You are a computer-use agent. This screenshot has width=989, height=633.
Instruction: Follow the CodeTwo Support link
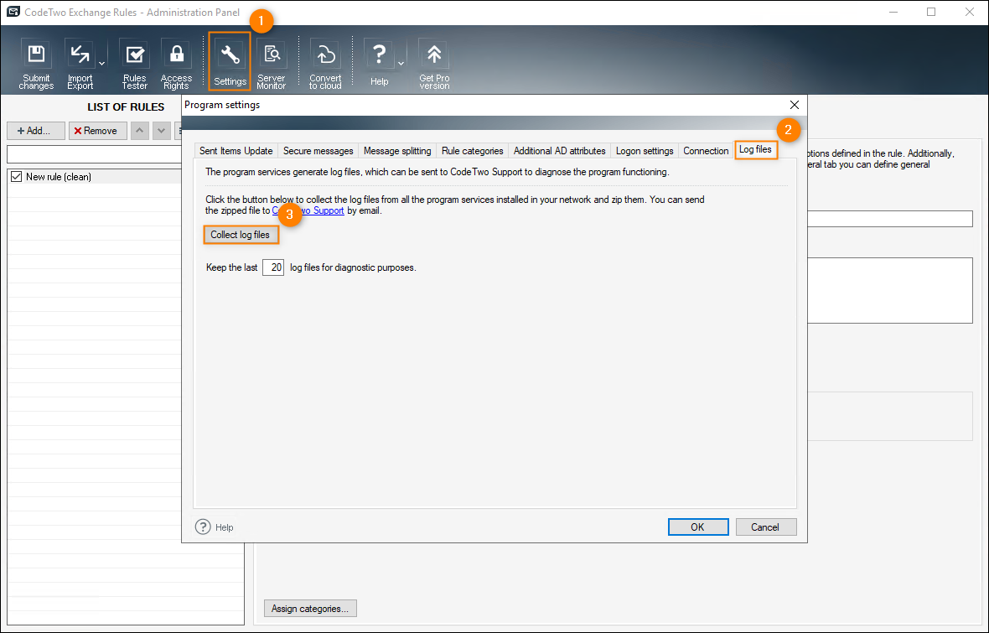point(308,210)
